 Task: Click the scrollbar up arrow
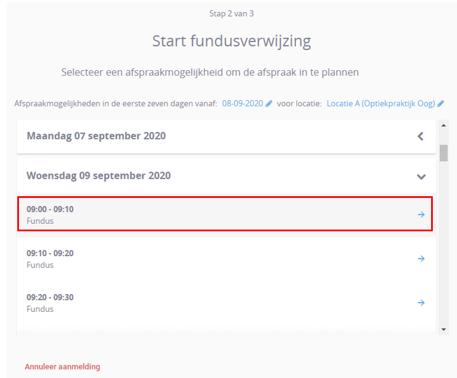444,125
